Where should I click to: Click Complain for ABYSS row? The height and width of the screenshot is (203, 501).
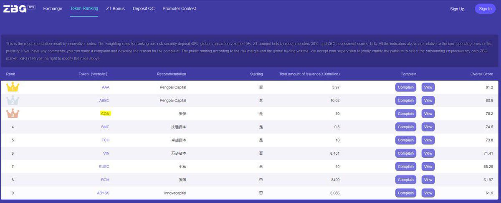(406, 193)
